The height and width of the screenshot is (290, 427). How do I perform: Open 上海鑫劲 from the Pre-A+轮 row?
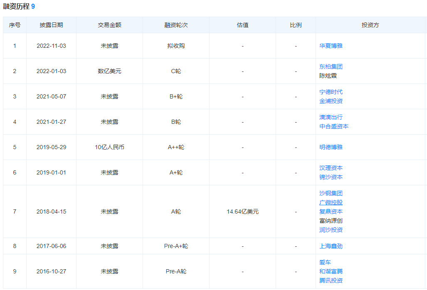[x=331, y=246]
